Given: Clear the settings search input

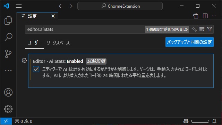Looking at the screenshot, I should (x=202, y=29).
